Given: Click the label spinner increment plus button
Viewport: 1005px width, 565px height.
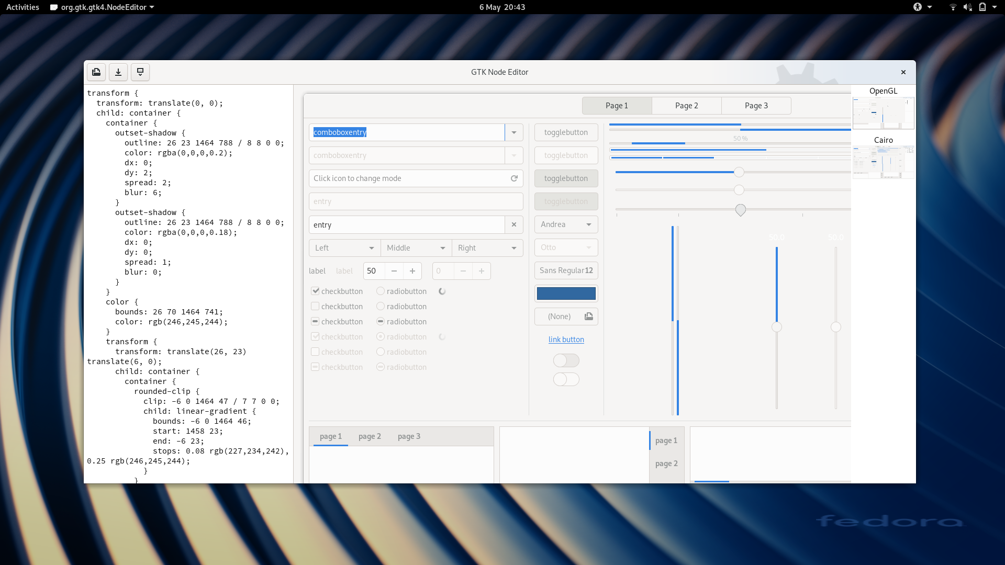Looking at the screenshot, I should 412,270.
